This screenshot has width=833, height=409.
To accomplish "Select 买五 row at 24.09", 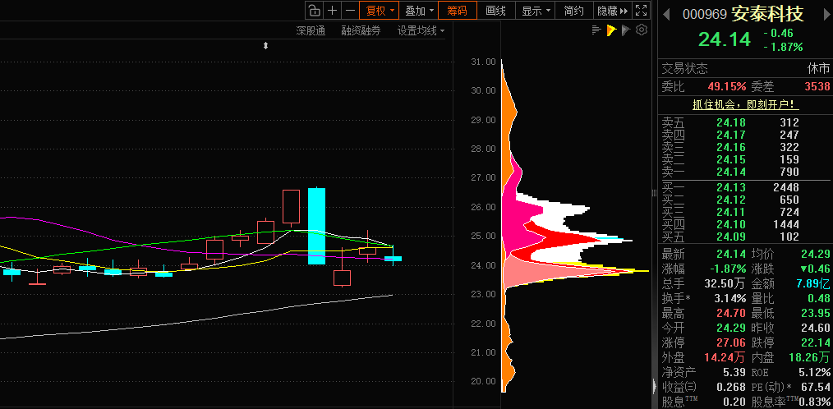I will (745, 237).
